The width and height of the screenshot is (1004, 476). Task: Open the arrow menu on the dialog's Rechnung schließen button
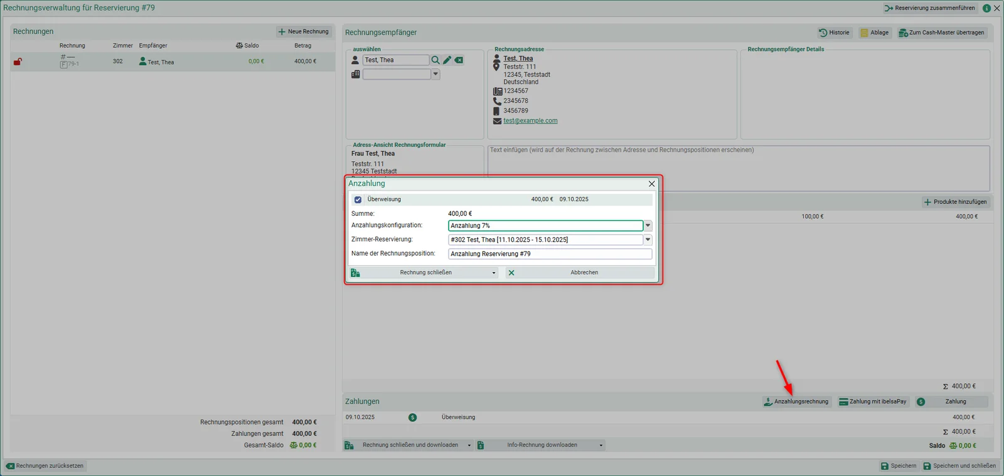(x=494, y=273)
